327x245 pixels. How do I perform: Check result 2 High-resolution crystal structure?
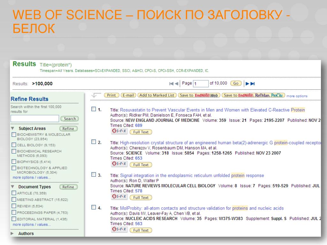[94, 142]
